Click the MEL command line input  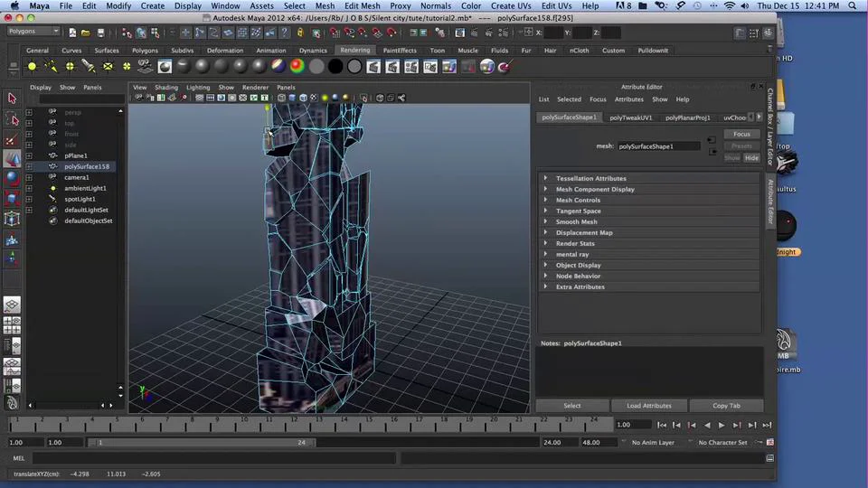coord(214,458)
